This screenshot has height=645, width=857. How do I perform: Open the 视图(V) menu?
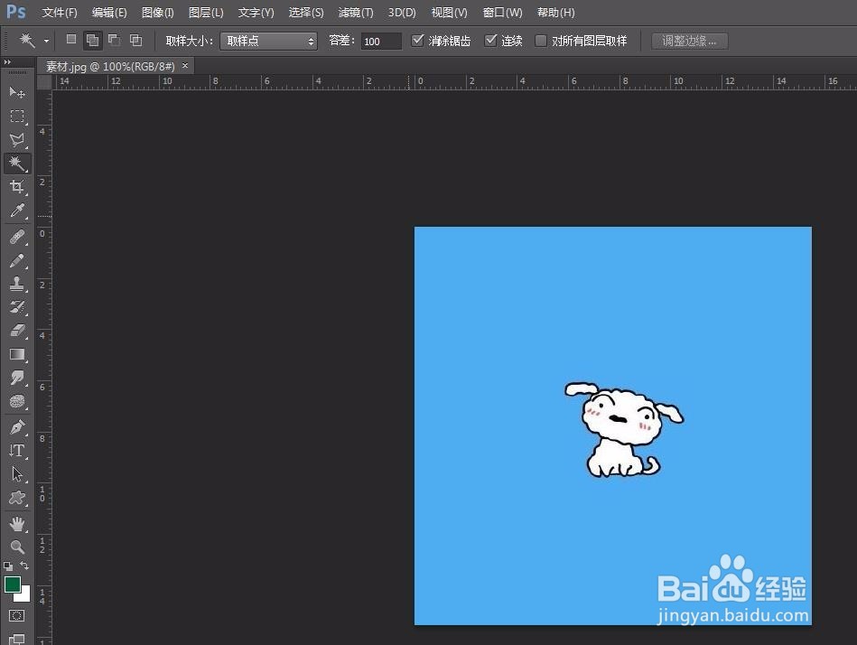point(449,12)
